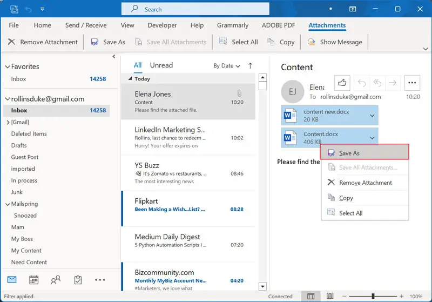This screenshot has width=432, height=302.
Task: Click the zoom slider in status bar
Action: [373, 297]
